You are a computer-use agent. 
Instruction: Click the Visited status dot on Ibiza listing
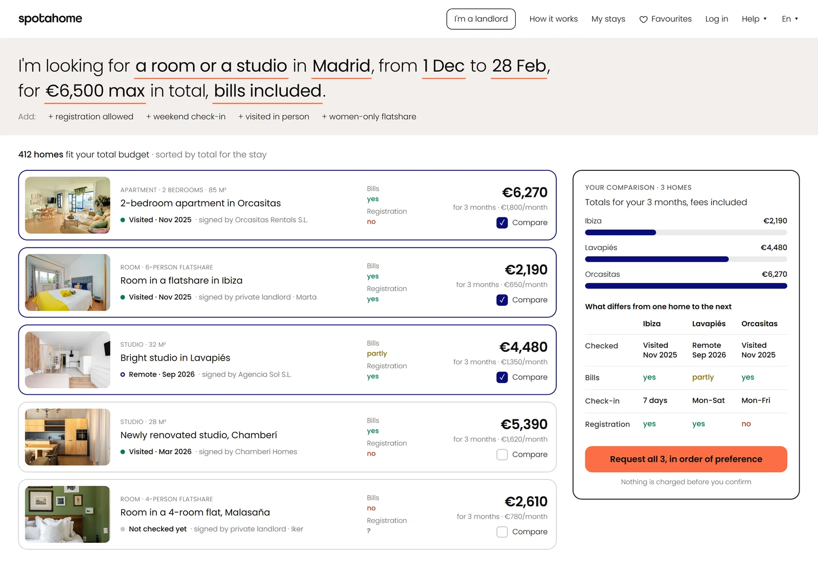coord(123,297)
